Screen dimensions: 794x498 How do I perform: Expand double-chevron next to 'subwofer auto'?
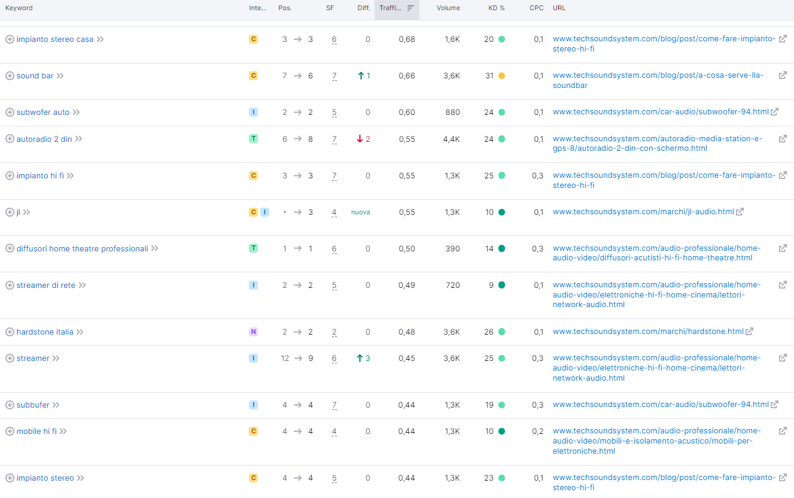pos(76,112)
